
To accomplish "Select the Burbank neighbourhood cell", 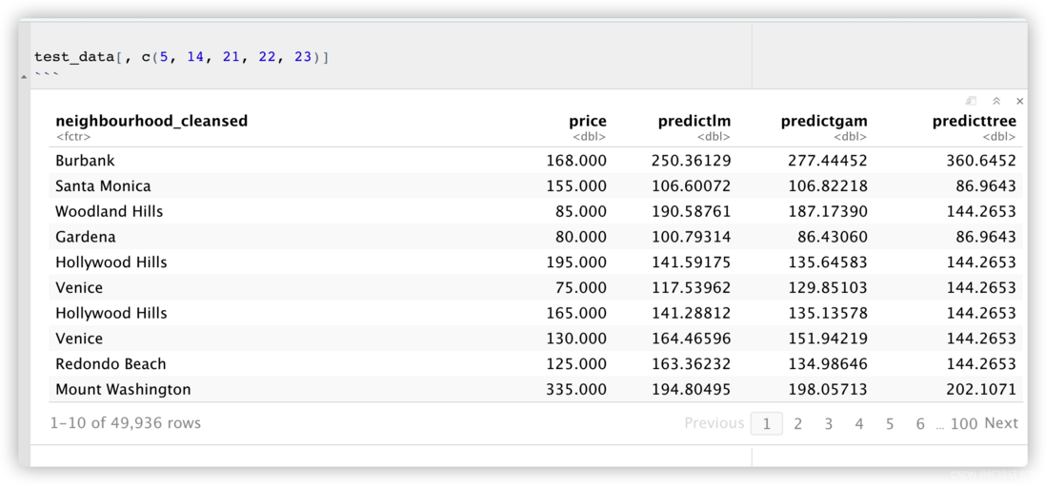I will pos(86,161).
